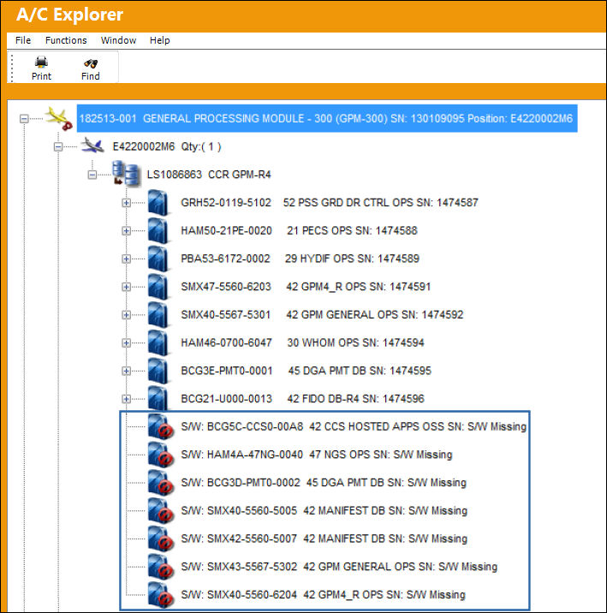Select the 21 PECS OPS SN: 1474588 row
Screen dimensions: 607x613
299,230
